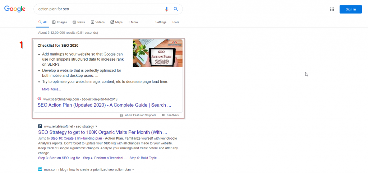Viewport: 368px width, 173px height.
Task: Open search Settings
Action: point(161,22)
